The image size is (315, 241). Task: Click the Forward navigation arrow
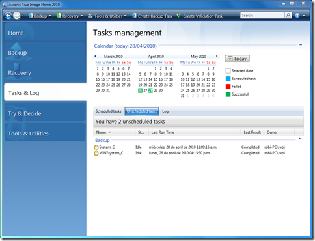click(x=17, y=16)
